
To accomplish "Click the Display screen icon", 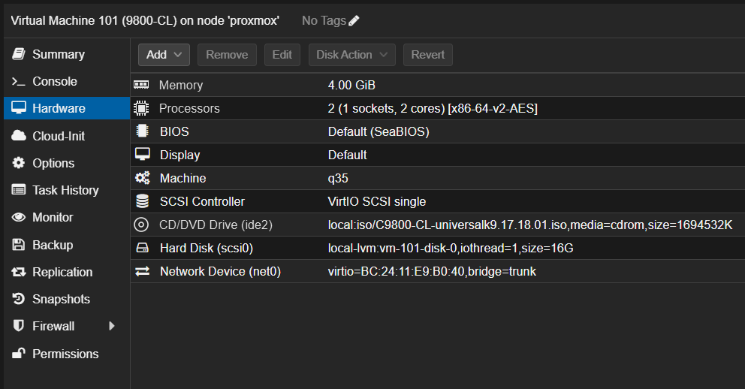I will [x=142, y=155].
